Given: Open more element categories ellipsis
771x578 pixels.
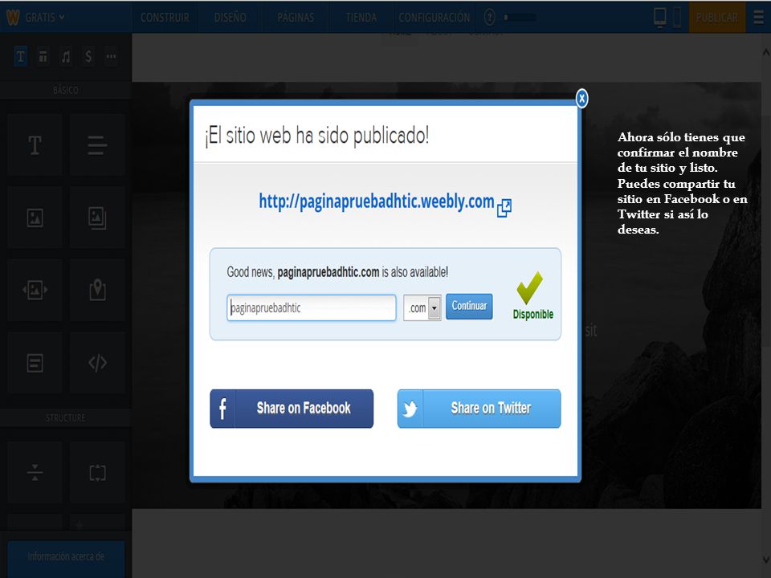Looking at the screenshot, I should point(111,57).
